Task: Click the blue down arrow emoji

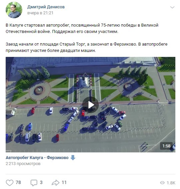Action: (x=73, y=158)
